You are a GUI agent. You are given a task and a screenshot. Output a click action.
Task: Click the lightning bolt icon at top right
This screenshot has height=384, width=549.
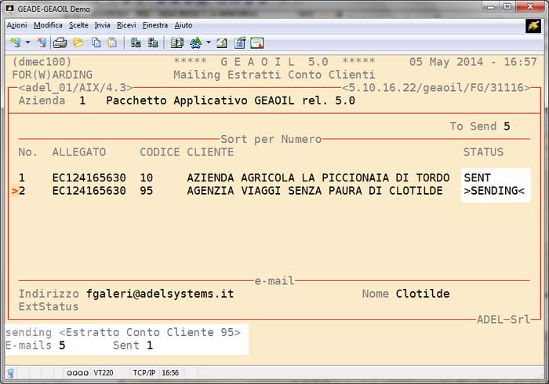tap(533, 25)
